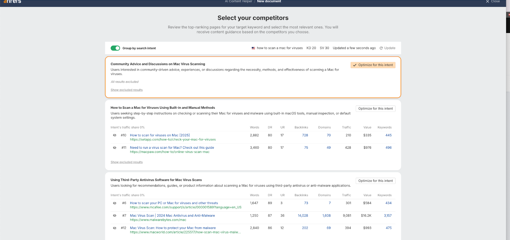Open How to scan your PC or Mac article
510x240 pixels.
pyautogui.click(x=174, y=203)
